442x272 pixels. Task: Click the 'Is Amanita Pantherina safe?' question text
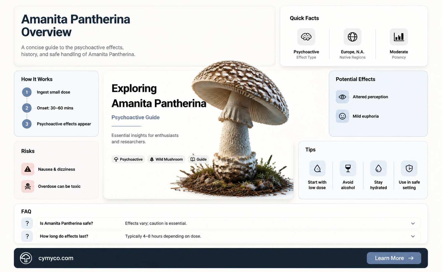[x=66, y=223]
